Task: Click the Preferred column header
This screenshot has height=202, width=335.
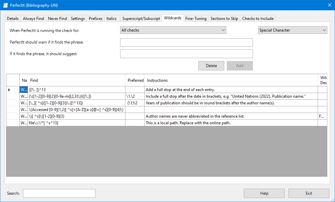Action: pyautogui.click(x=135, y=80)
